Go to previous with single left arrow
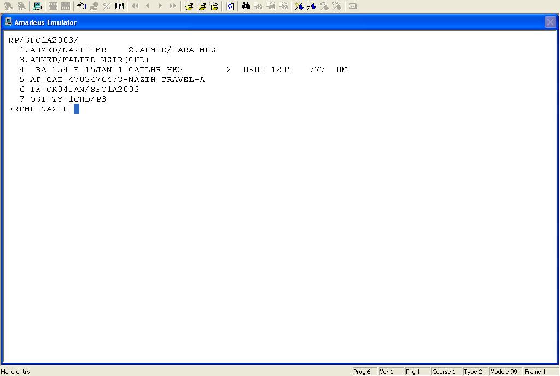The height and width of the screenshot is (376, 560). (x=148, y=6)
